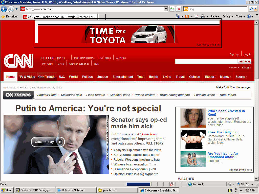Focus the Bing search box

[215, 9]
